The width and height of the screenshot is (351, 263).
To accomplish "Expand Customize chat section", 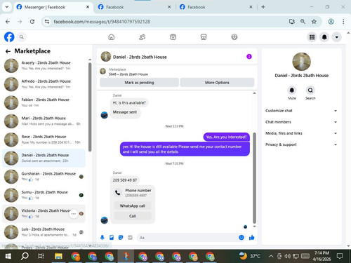I will click(301, 111).
